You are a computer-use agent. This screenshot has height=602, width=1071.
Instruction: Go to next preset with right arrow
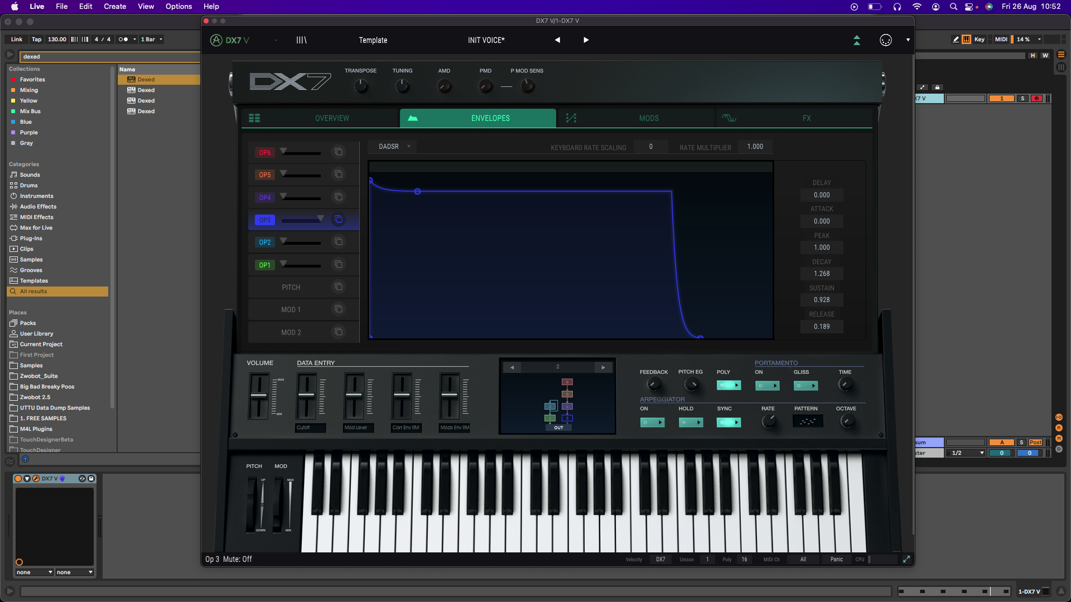point(586,40)
